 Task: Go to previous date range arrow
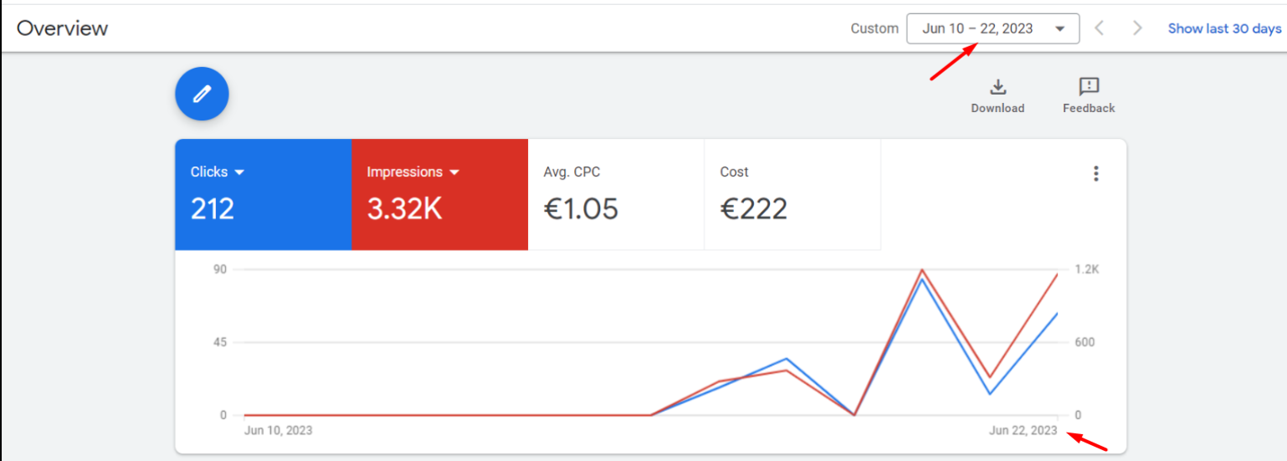click(1100, 28)
